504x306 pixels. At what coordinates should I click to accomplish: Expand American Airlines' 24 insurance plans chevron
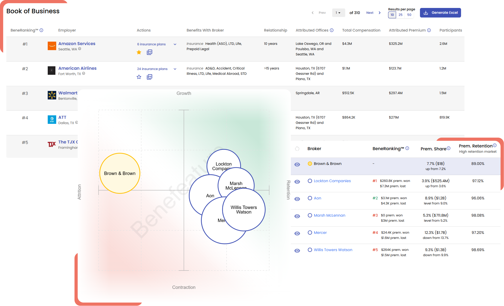coord(175,69)
